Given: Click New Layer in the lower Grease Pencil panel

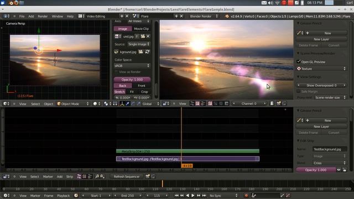Looking at the screenshot, I should tap(321, 127).
